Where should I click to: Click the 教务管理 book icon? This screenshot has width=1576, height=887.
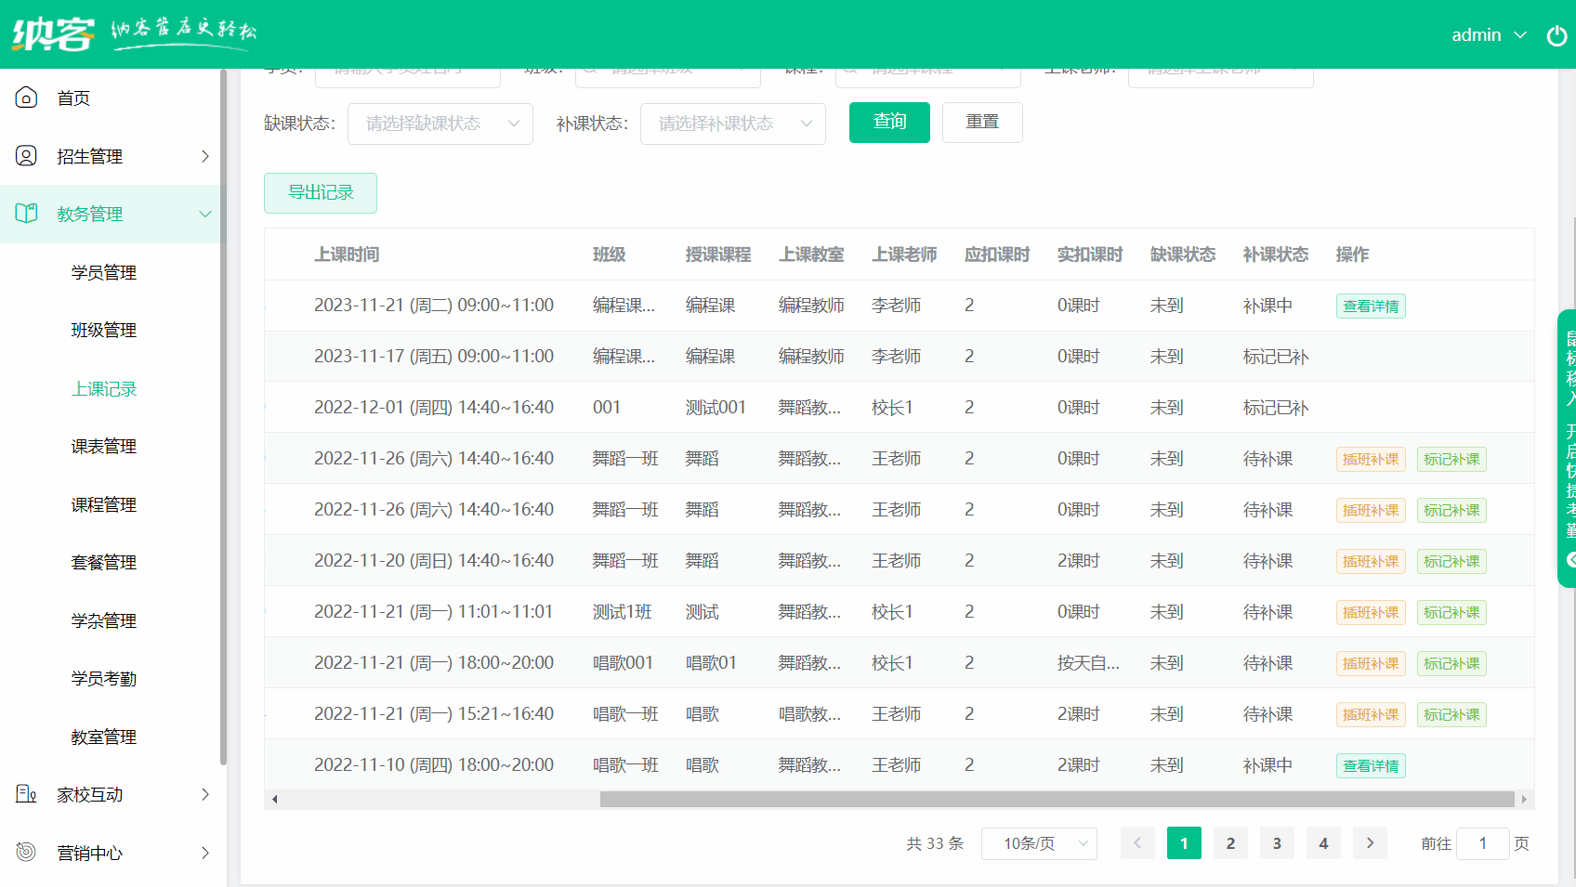pos(26,214)
